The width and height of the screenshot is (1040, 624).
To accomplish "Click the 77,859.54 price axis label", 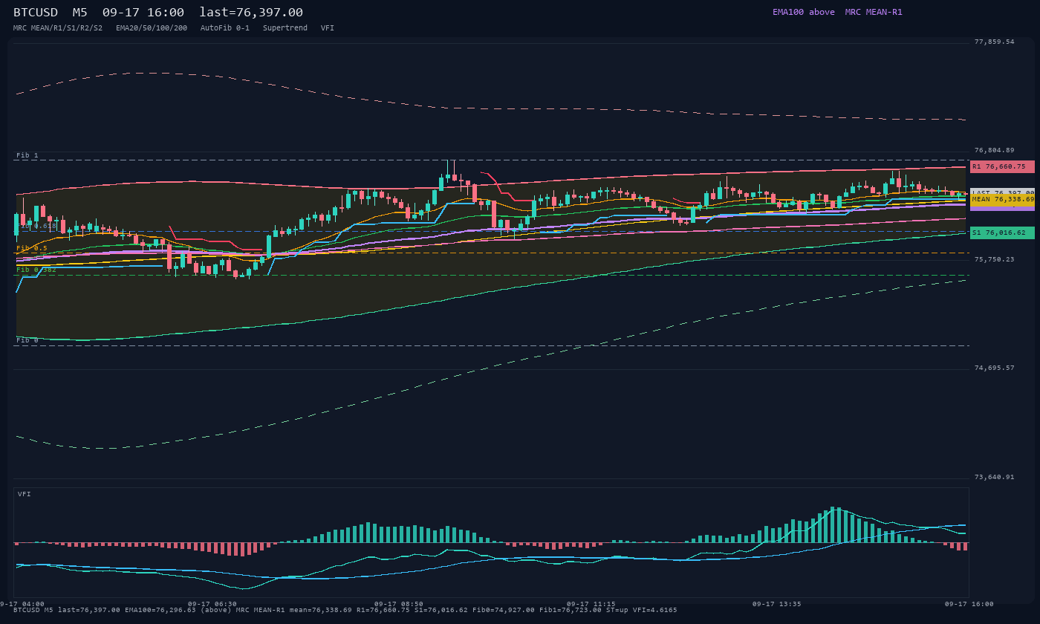I will [x=994, y=42].
